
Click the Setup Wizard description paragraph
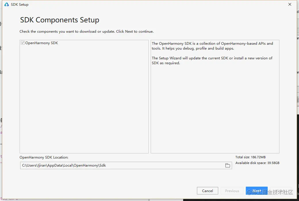212,61
